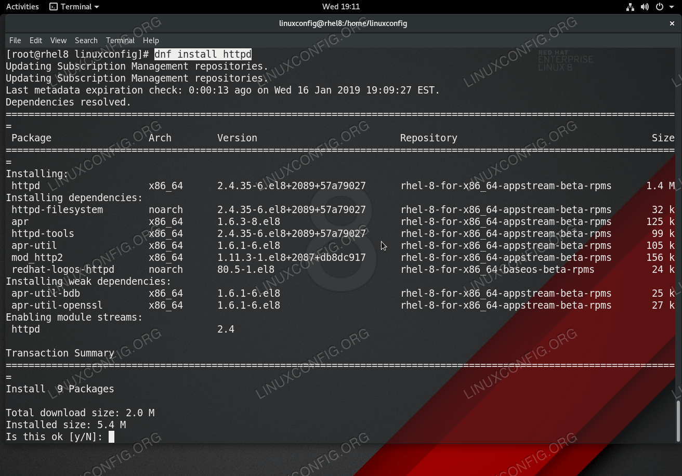Click the 25 k size value
Image resolution: width=682 pixels, height=476 pixels.
point(663,294)
